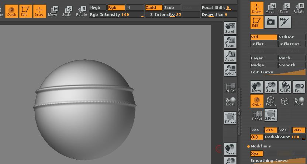Screen dimensions: 307x164
Task: Click the Move hand icon in right panel
Action: tap(257, 87)
